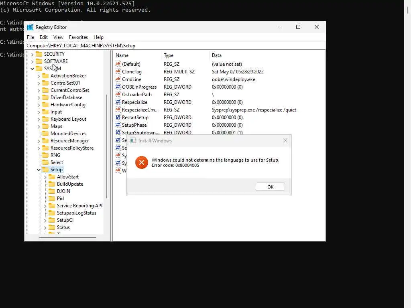Select the SetupShutdown... value name
Viewport: 411px width, 308px height.
[140, 132]
